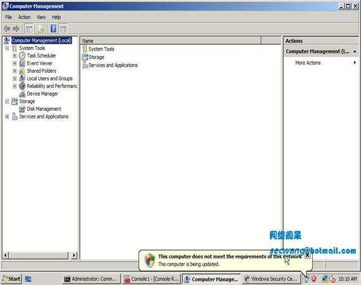Click the Storage label in the tree

(x=27, y=101)
